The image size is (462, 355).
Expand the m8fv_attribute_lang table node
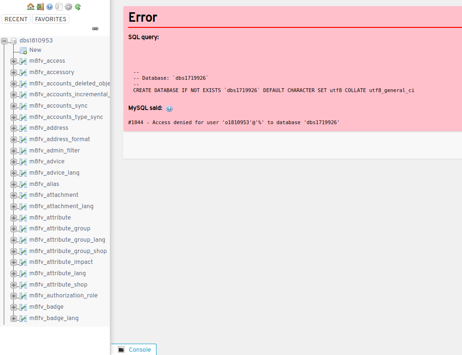(14, 273)
